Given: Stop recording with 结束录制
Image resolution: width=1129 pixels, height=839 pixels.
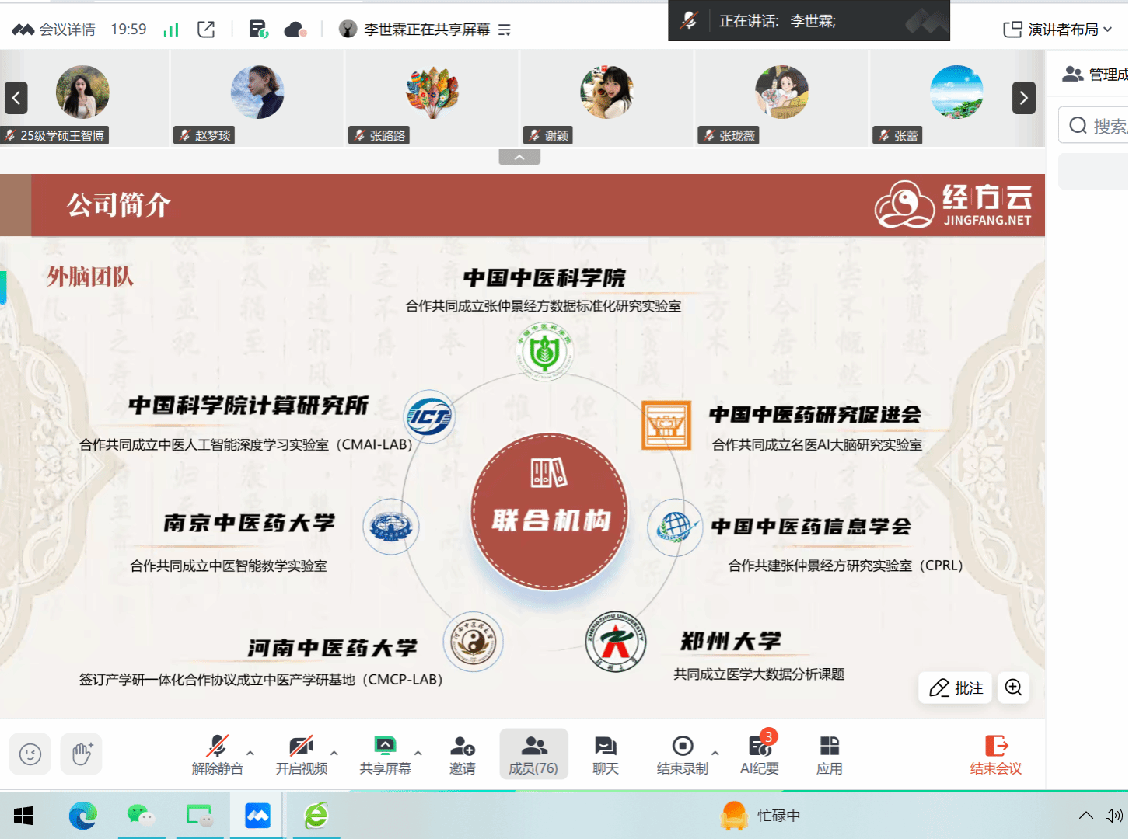Looking at the screenshot, I should click(x=682, y=755).
